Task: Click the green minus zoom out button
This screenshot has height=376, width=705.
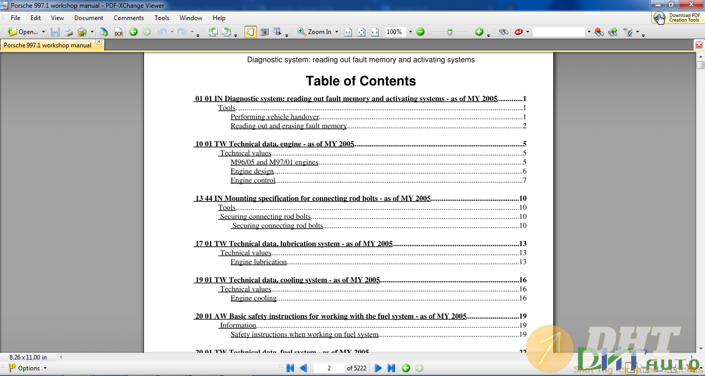Action: (420, 32)
